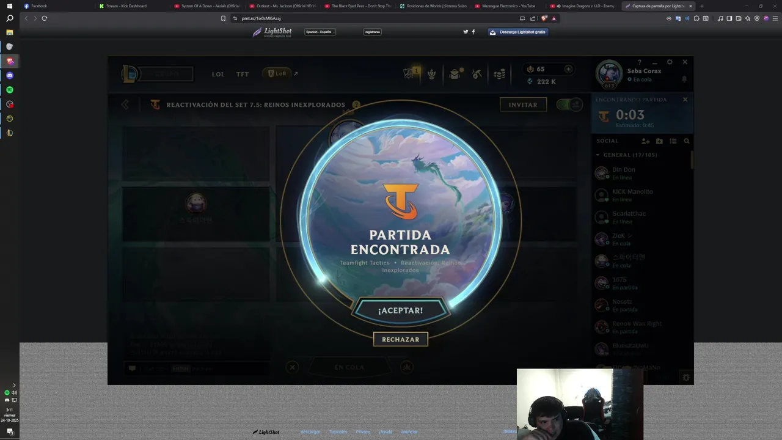The height and width of the screenshot is (440, 782).
Task: Open League of Legends client from the taskbar
Action: click(x=10, y=133)
